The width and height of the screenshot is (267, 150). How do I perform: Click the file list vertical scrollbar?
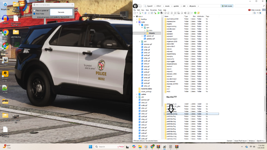coord(265,103)
